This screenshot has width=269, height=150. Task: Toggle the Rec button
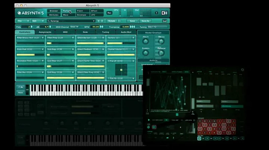tap(109, 13)
